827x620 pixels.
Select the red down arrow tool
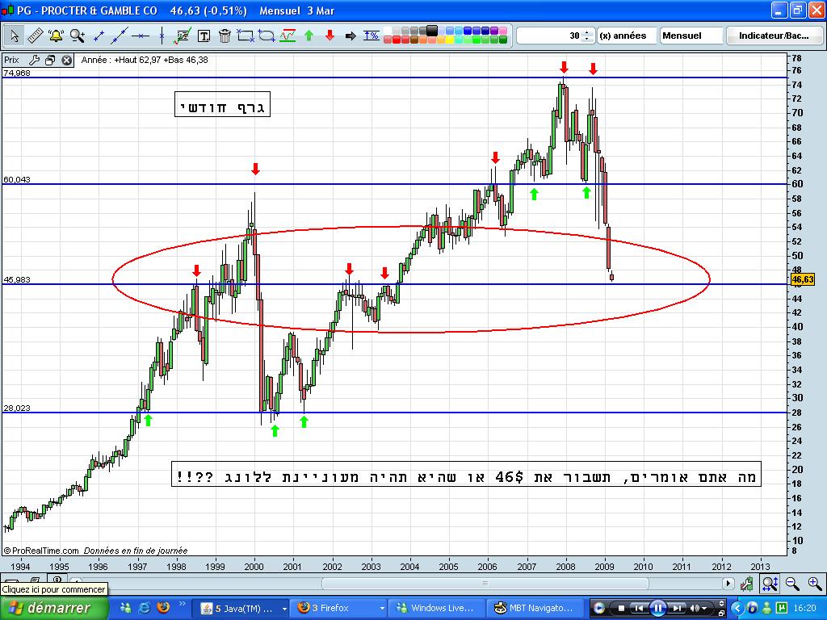tap(330, 36)
